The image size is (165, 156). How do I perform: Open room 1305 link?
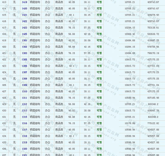click(x=24, y=59)
